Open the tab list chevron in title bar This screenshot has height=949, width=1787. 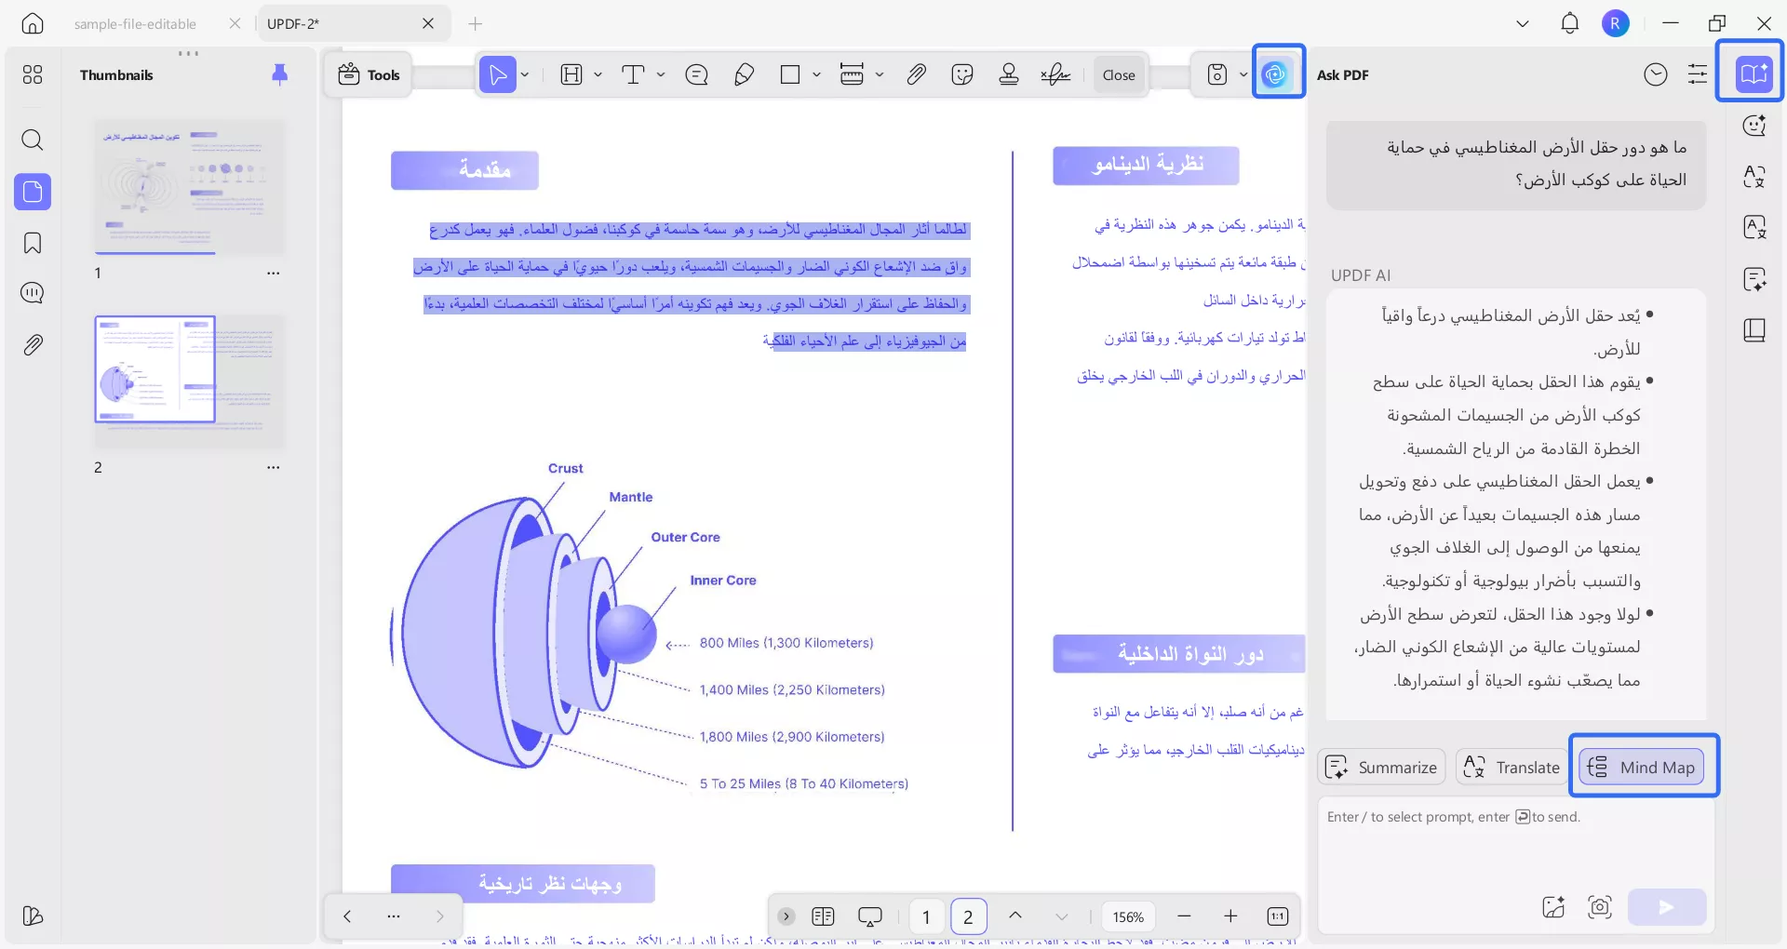click(1523, 23)
